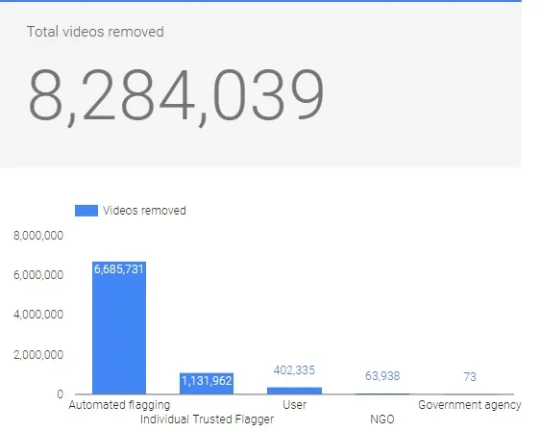The image size is (541, 432).
Task: Click the blue Videos removed legend swatch
Action: tap(86, 211)
